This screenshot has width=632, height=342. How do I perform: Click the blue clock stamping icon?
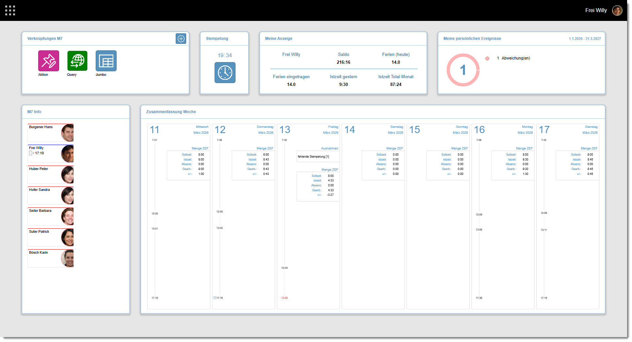pos(224,73)
